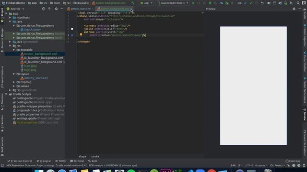Open Project panel gear settings
The image size is (307, 172).
(x=56, y=9)
